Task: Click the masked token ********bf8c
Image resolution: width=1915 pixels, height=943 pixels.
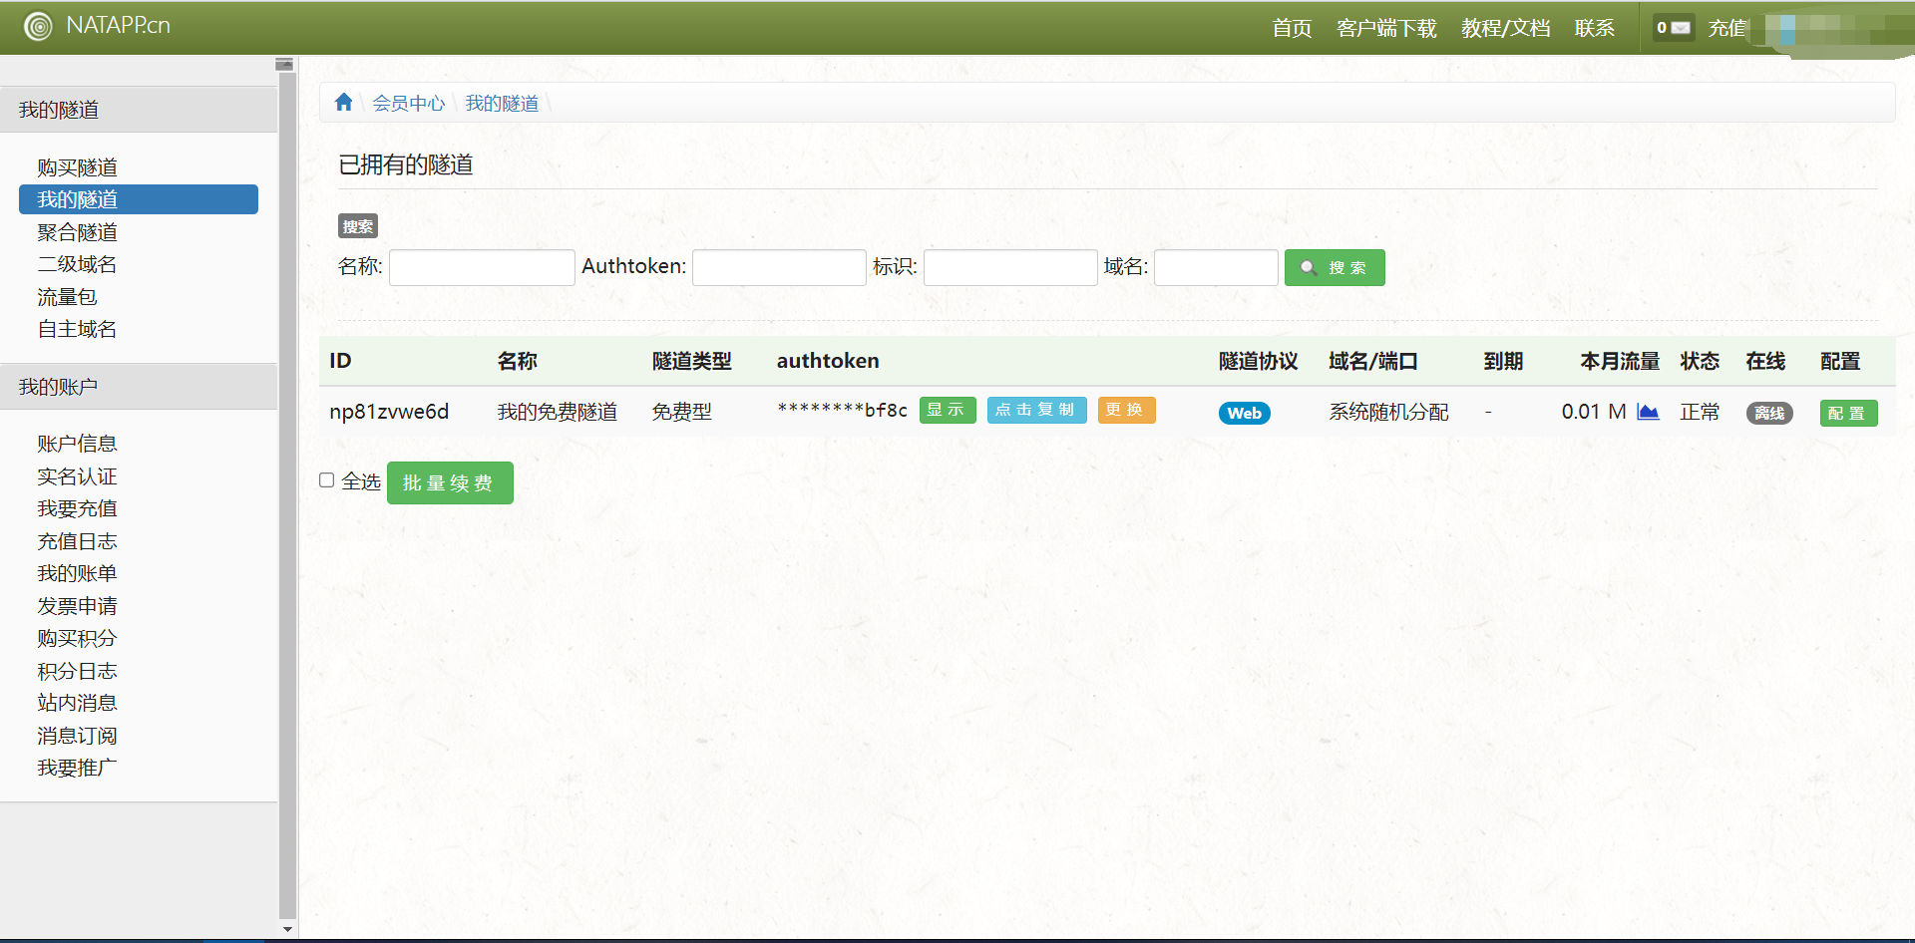Action: [x=843, y=410]
